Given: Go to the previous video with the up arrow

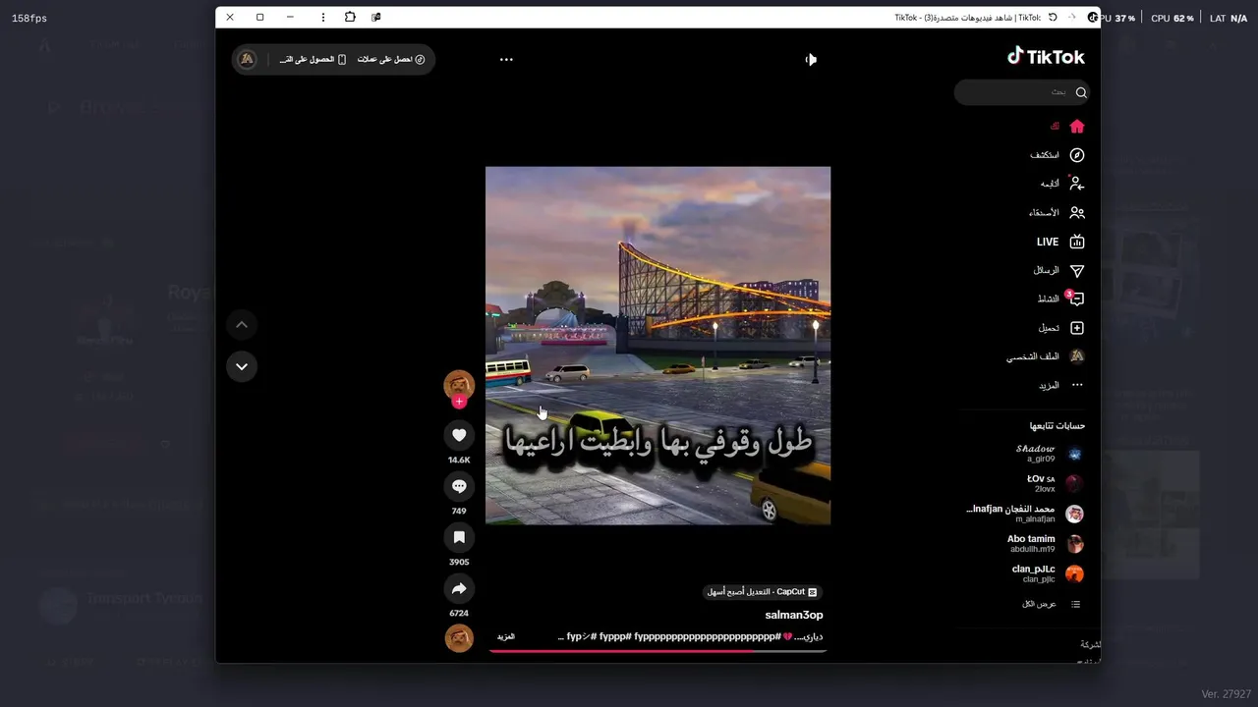Looking at the screenshot, I should (242, 324).
